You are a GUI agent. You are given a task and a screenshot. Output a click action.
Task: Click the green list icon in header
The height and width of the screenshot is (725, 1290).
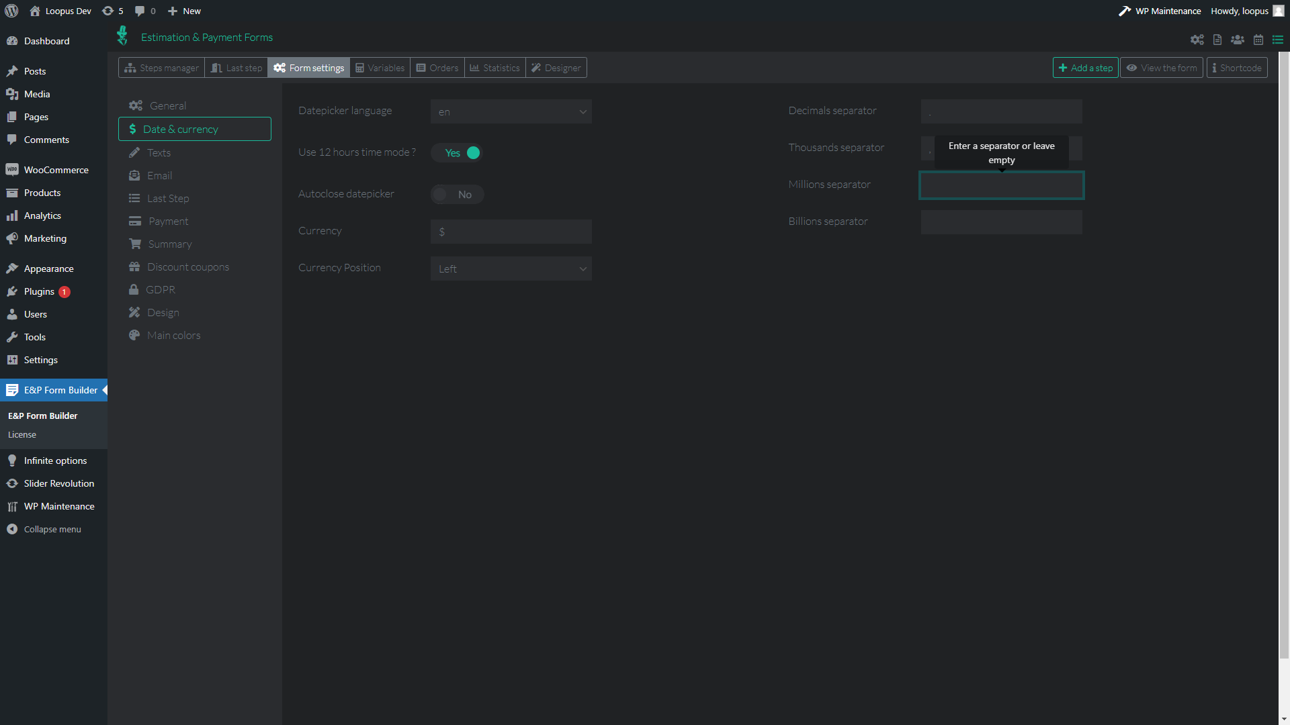(1278, 40)
